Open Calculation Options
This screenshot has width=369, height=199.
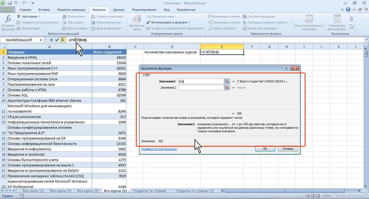pos(337,23)
